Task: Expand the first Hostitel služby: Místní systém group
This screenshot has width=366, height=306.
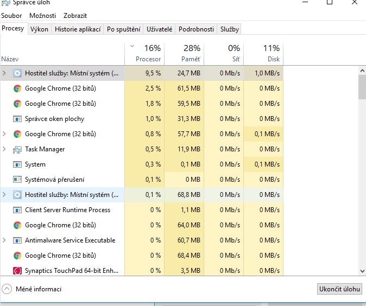Action: [5, 73]
